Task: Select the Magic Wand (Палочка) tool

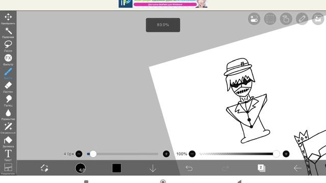Action: point(8,33)
